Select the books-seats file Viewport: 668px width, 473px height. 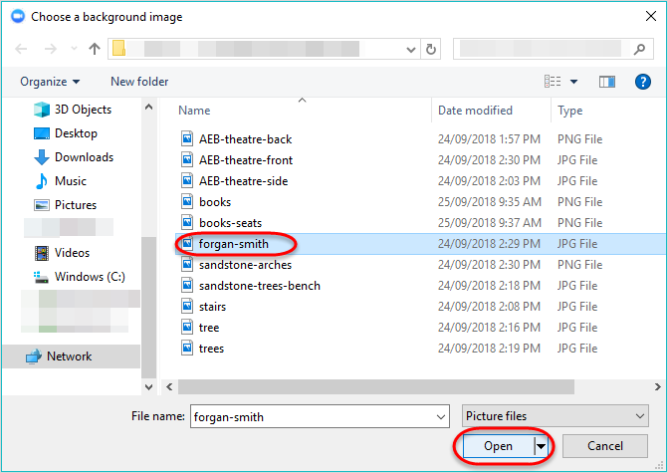click(230, 223)
